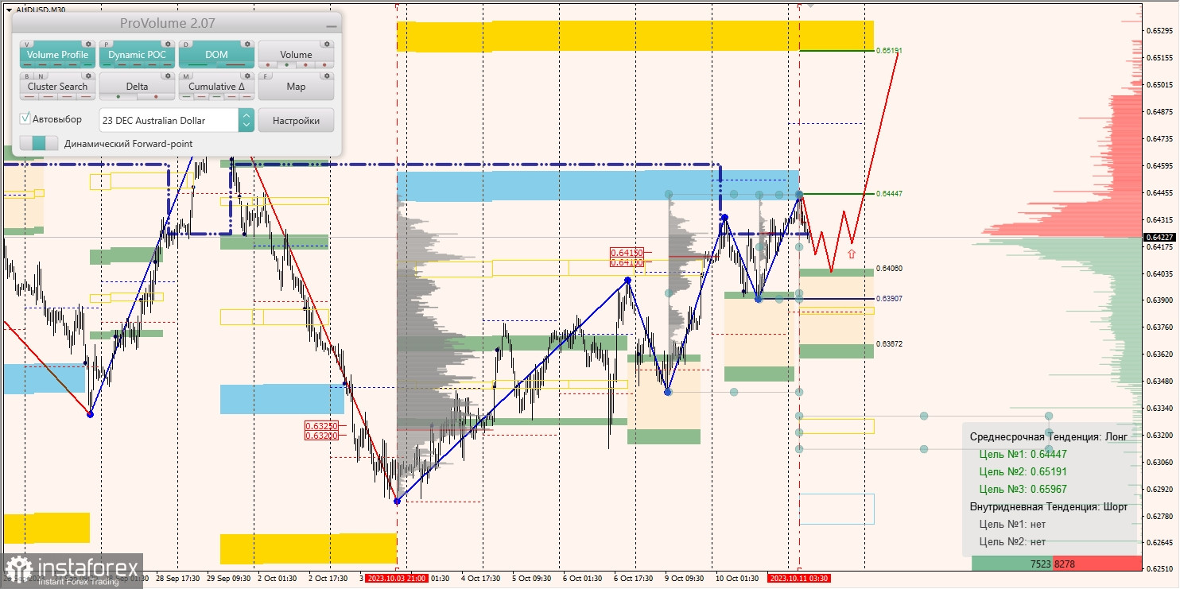Select red line segment under DOM
Image resolution: width=1180 pixels, height=589 pixels.
click(x=235, y=64)
